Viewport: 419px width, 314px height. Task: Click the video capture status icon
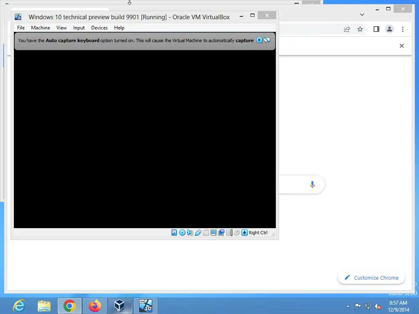pyautogui.click(x=221, y=233)
